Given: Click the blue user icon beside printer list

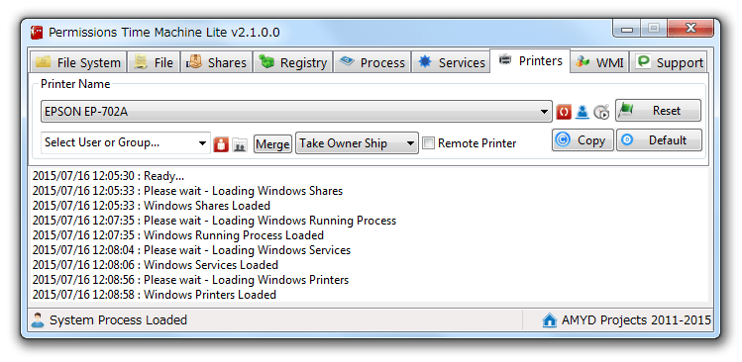Looking at the screenshot, I should pos(583,112).
